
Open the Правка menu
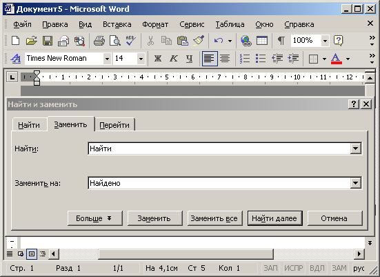pos(55,24)
